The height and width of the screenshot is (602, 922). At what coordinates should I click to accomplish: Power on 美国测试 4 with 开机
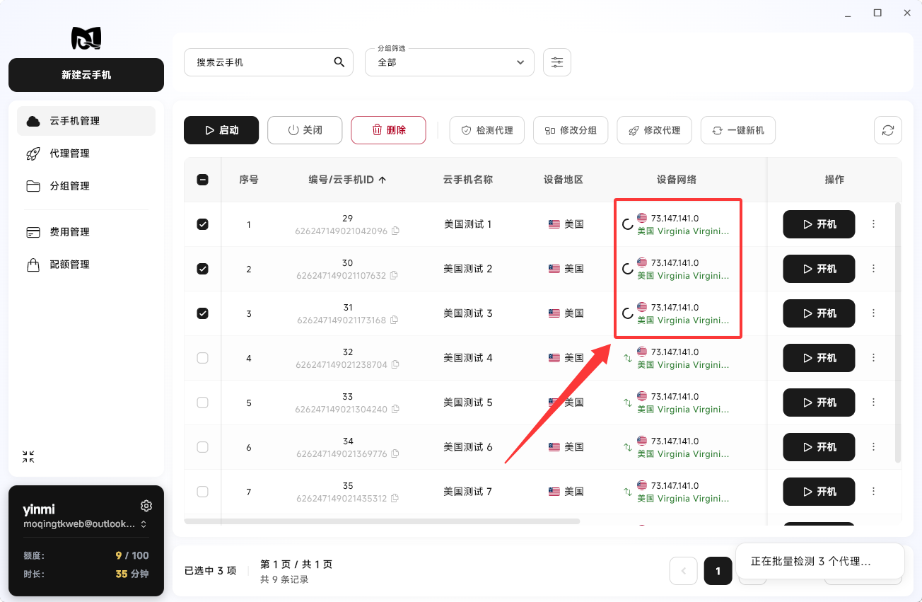click(x=819, y=358)
